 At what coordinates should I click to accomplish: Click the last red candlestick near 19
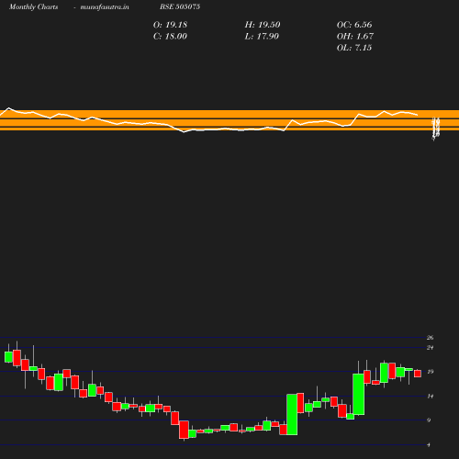418,374
